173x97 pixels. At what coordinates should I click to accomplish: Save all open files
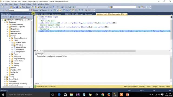[17, 7]
